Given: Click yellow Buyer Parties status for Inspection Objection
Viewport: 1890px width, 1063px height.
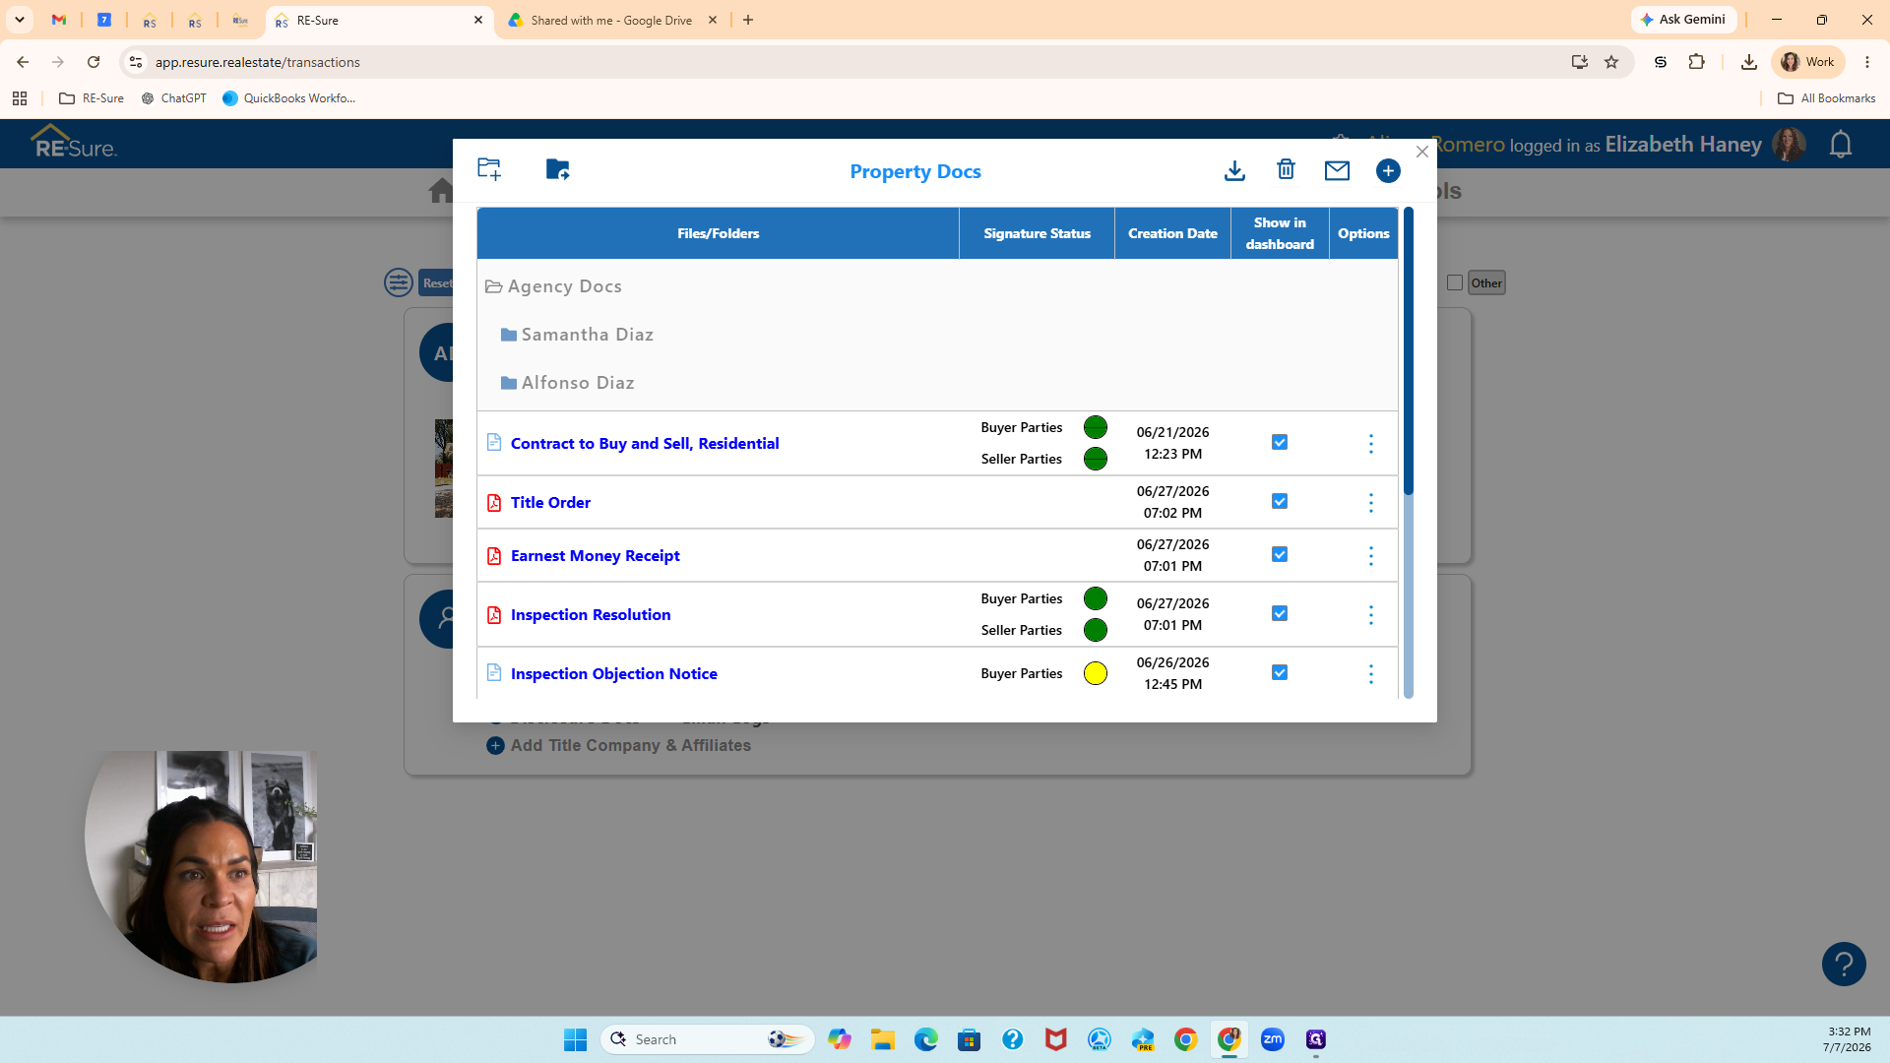Looking at the screenshot, I should click(x=1096, y=673).
